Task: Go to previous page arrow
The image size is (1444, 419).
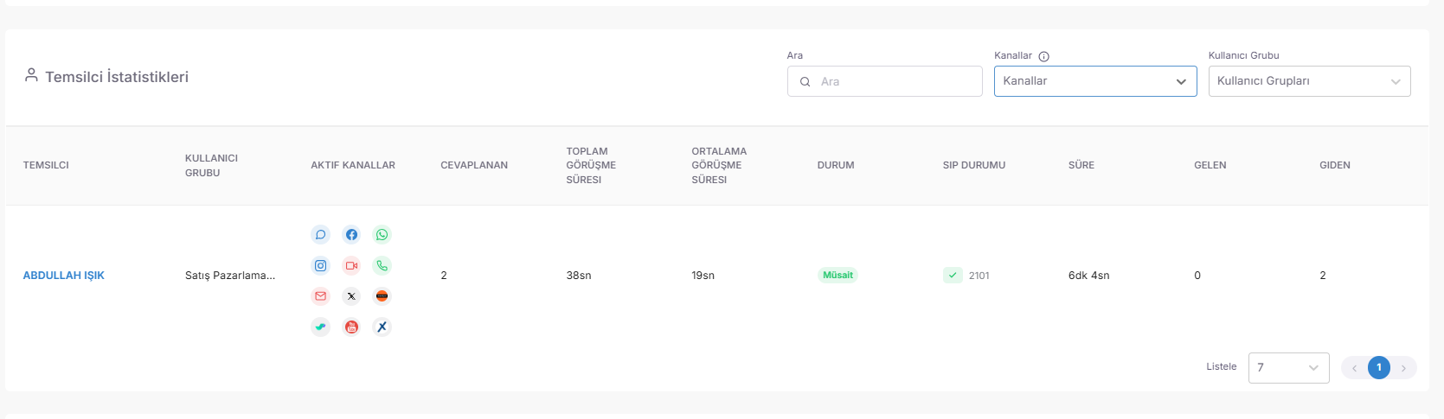Action: (x=1354, y=368)
